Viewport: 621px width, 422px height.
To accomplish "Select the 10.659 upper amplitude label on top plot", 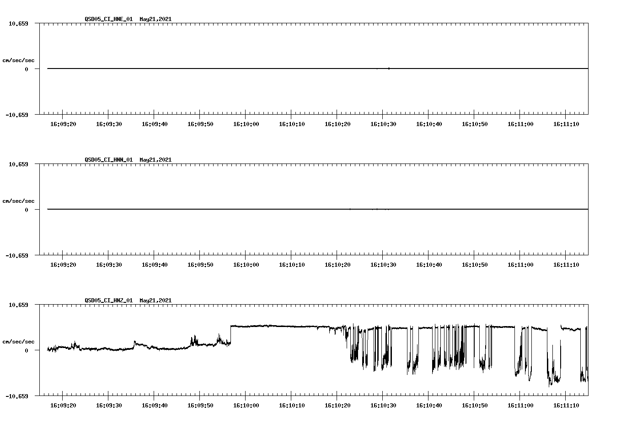I will [x=18, y=23].
